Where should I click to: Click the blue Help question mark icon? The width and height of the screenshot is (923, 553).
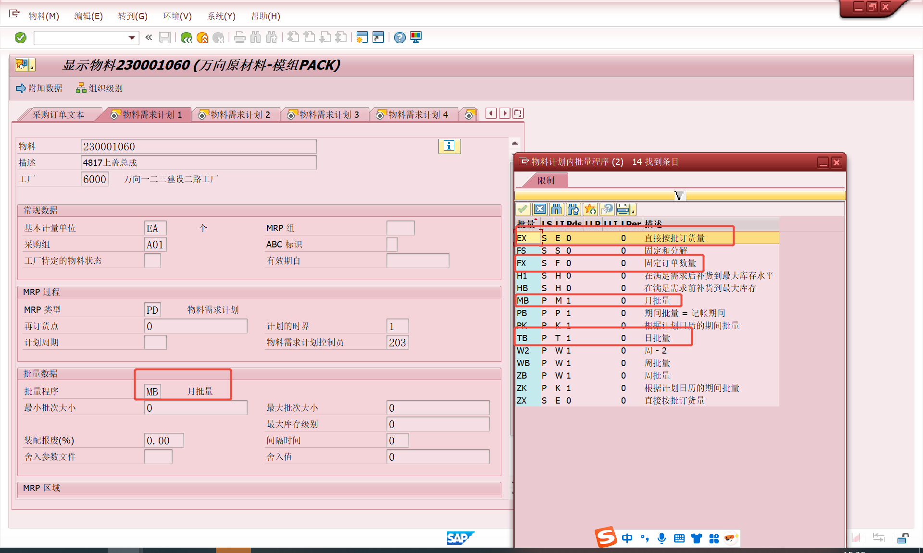[x=399, y=37]
